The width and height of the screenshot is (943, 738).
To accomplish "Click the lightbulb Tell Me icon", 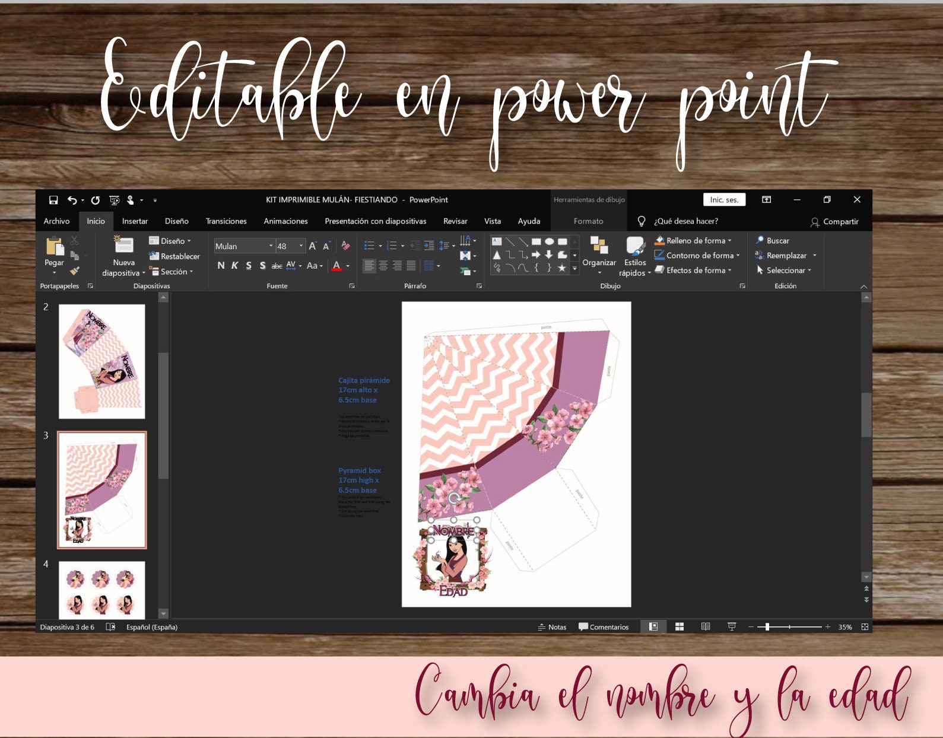I will [642, 221].
